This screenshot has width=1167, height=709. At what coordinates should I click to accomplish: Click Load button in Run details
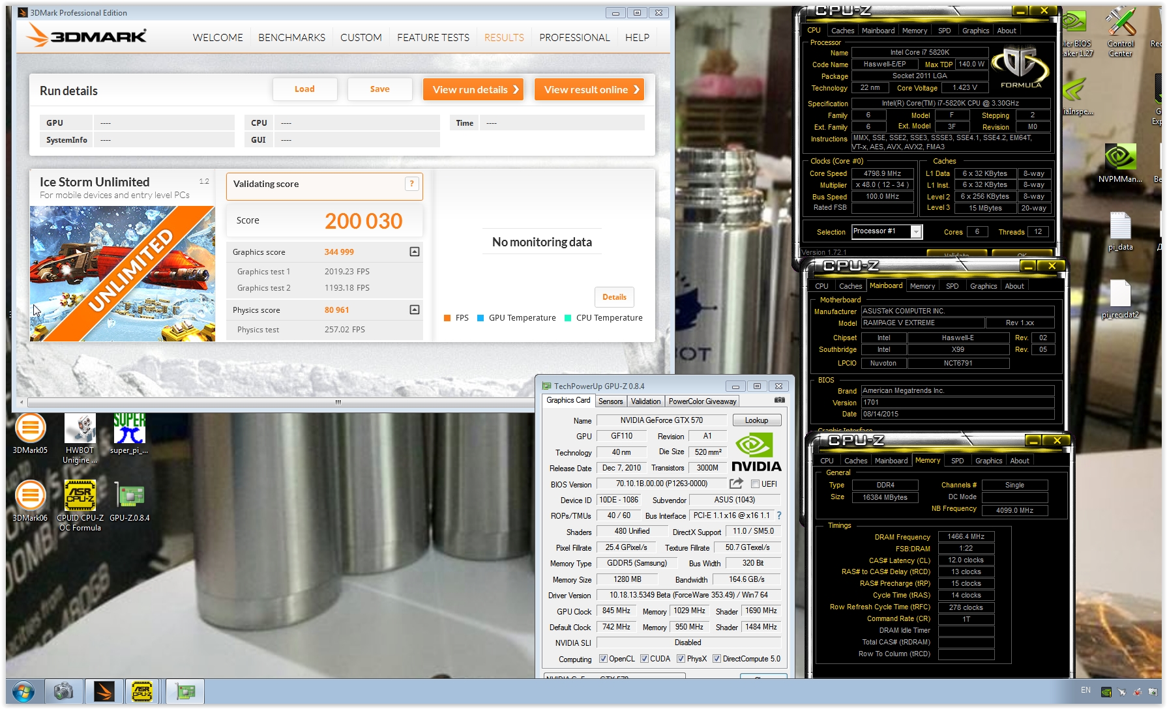pyautogui.click(x=304, y=89)
